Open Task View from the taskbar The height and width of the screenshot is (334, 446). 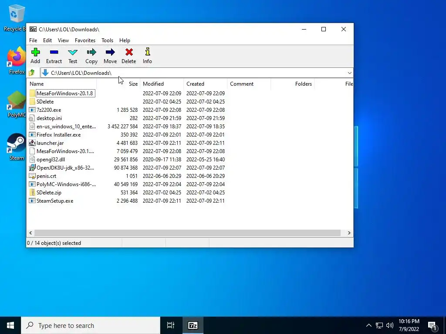(x=171, y=325)
